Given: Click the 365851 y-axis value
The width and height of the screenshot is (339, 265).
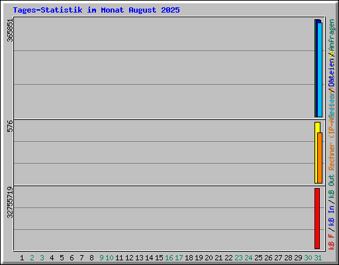Looking at the screenshot, I should (10, 30).
